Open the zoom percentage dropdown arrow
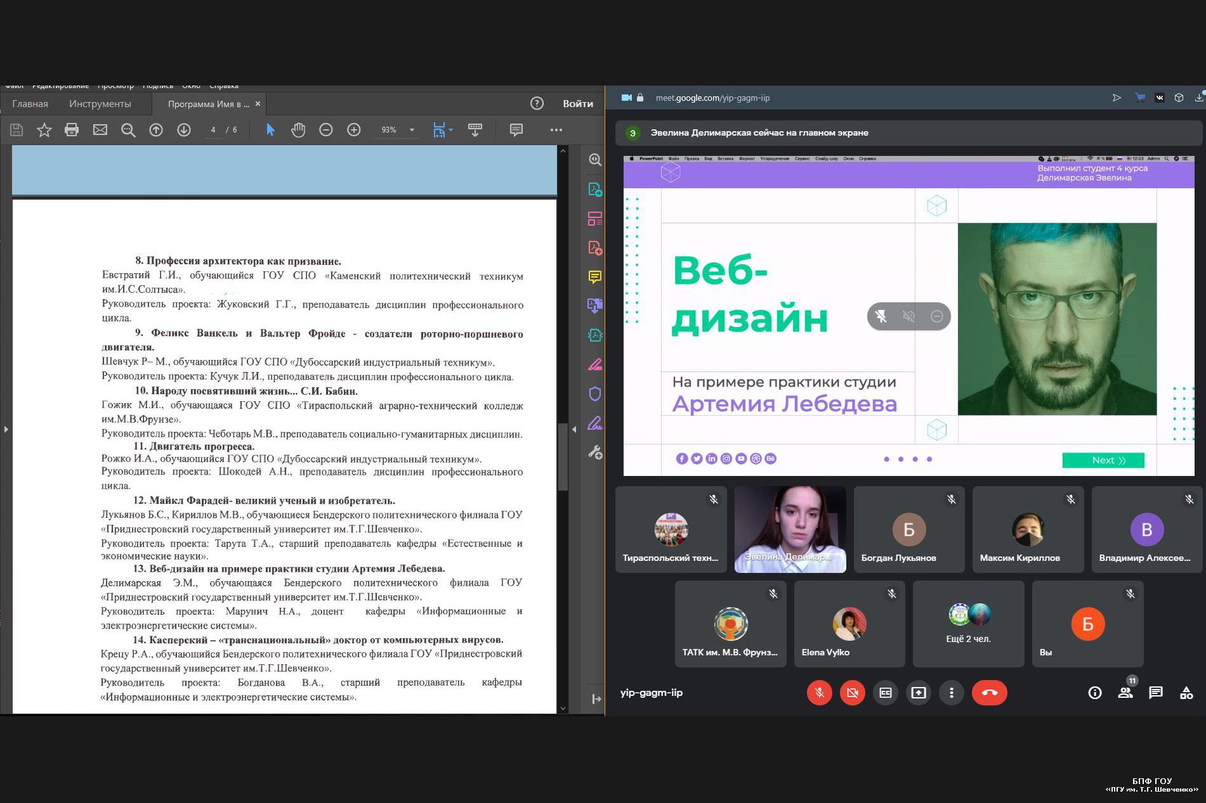Screen dimensions: 1206x803 tap(412, 130)
